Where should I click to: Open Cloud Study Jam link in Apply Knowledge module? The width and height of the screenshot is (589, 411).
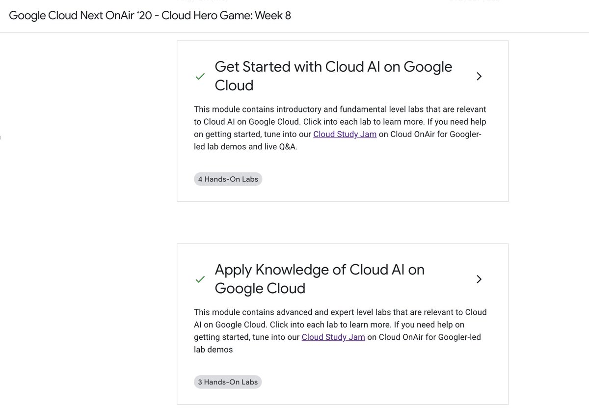[x=333, y=337]
